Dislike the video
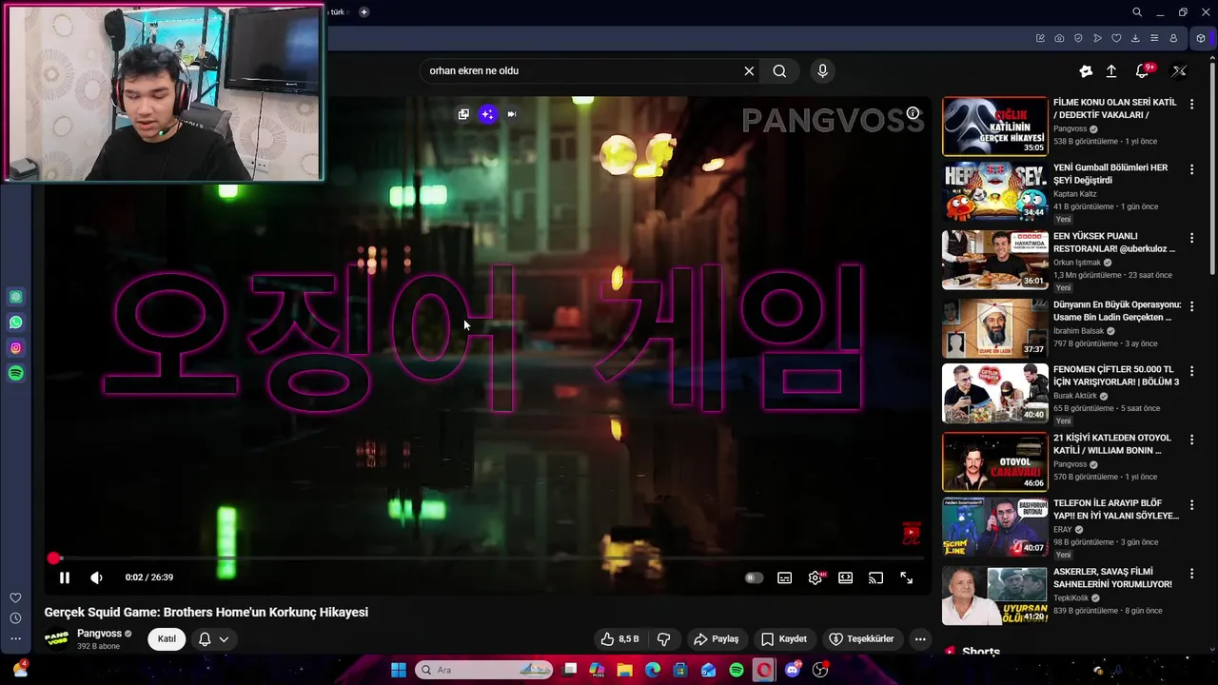This screenshot has height=685, width=1218. tap(664, 639)
